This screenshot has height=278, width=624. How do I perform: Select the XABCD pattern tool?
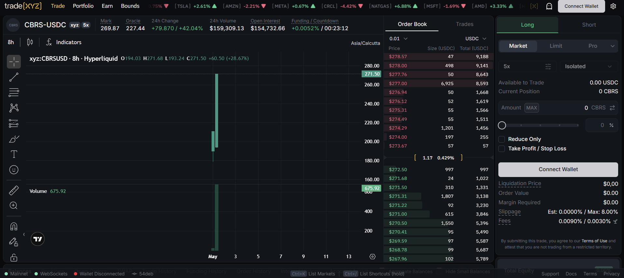(x=14, y=108)
